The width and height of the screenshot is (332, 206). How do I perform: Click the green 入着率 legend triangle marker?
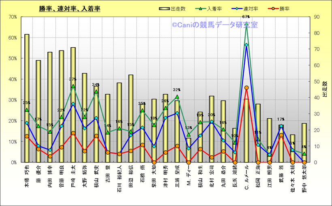point(202,8)
